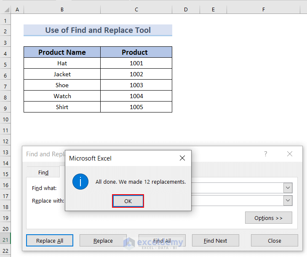Select column E header

213,9
